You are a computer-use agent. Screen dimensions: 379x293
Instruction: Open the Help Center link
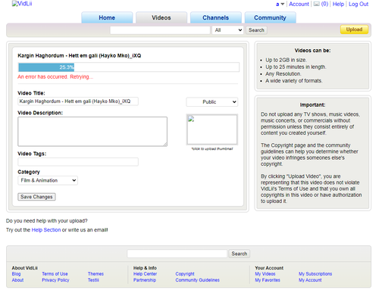(146, 274)
